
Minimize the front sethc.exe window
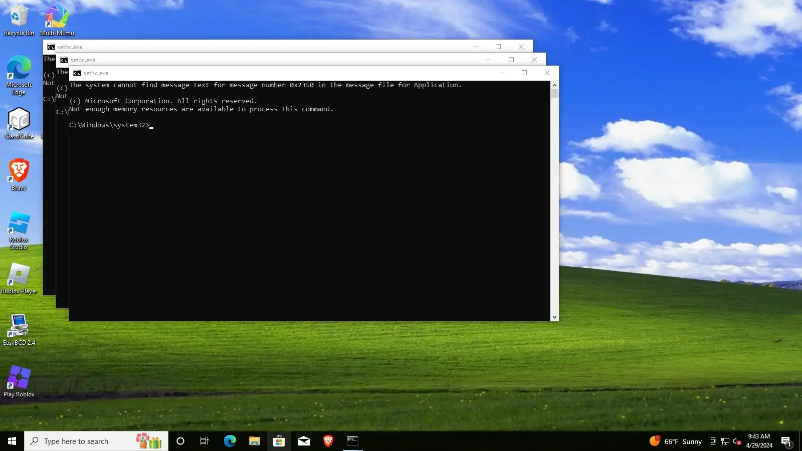point(501,73)
